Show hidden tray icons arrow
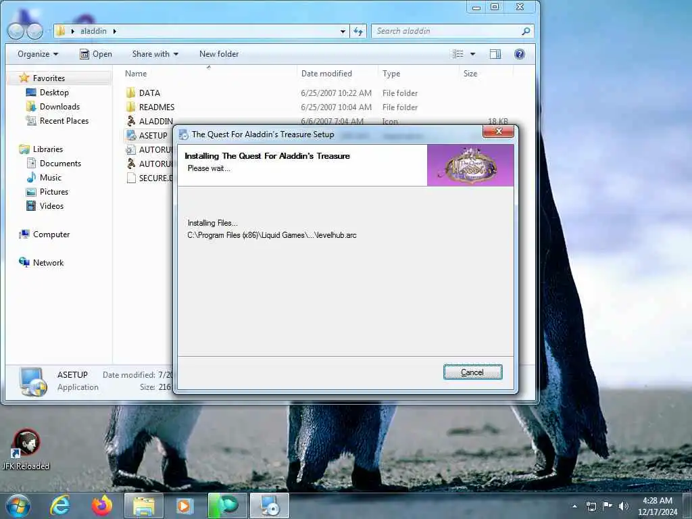Image resolution: width=692 pixels, height=519 pixels. [574, 506]
